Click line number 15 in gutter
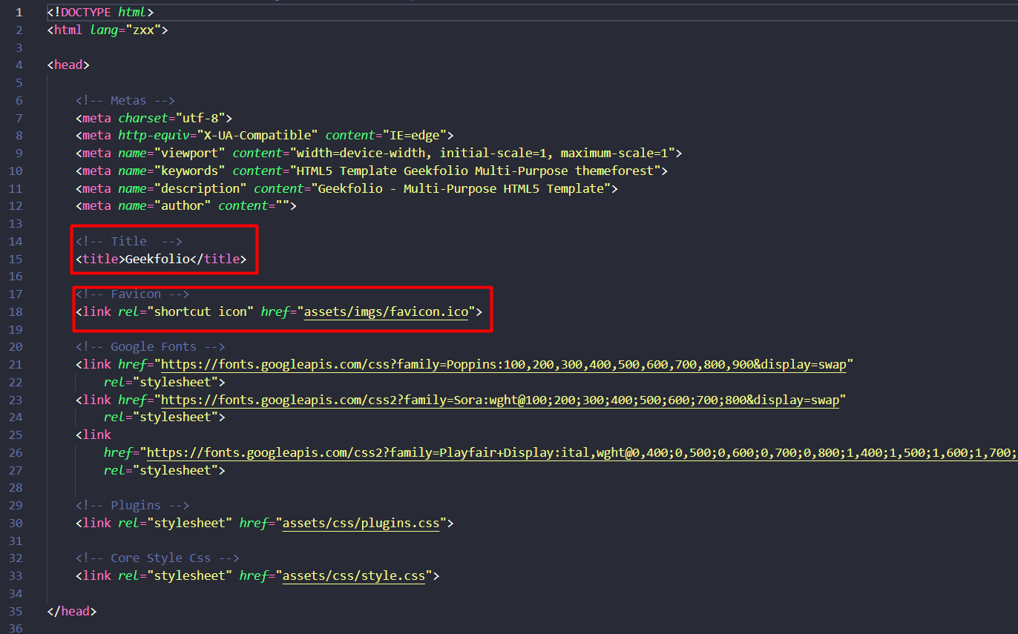The width and height of the screenshot is (1018, 634). click(x=18, y=259)
